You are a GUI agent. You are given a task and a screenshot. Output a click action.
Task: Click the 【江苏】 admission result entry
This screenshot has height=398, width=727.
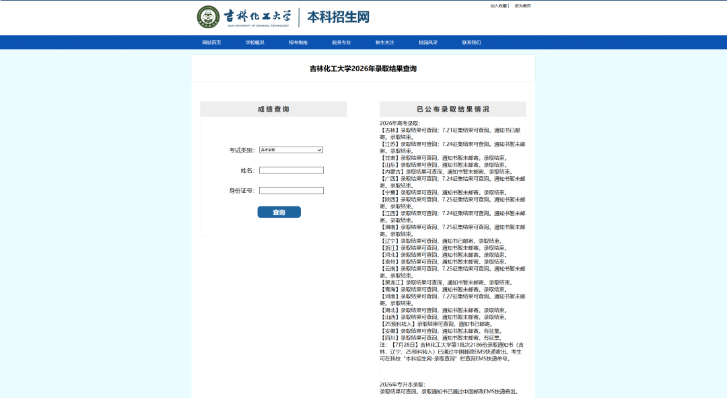click(452, 148)
